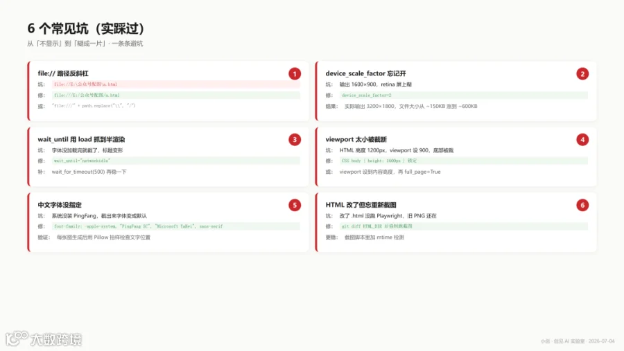Click the slide title "6 个常见坑（实踩过）"
This screenshot has width=624, height=351.
[x=85, y=28]
